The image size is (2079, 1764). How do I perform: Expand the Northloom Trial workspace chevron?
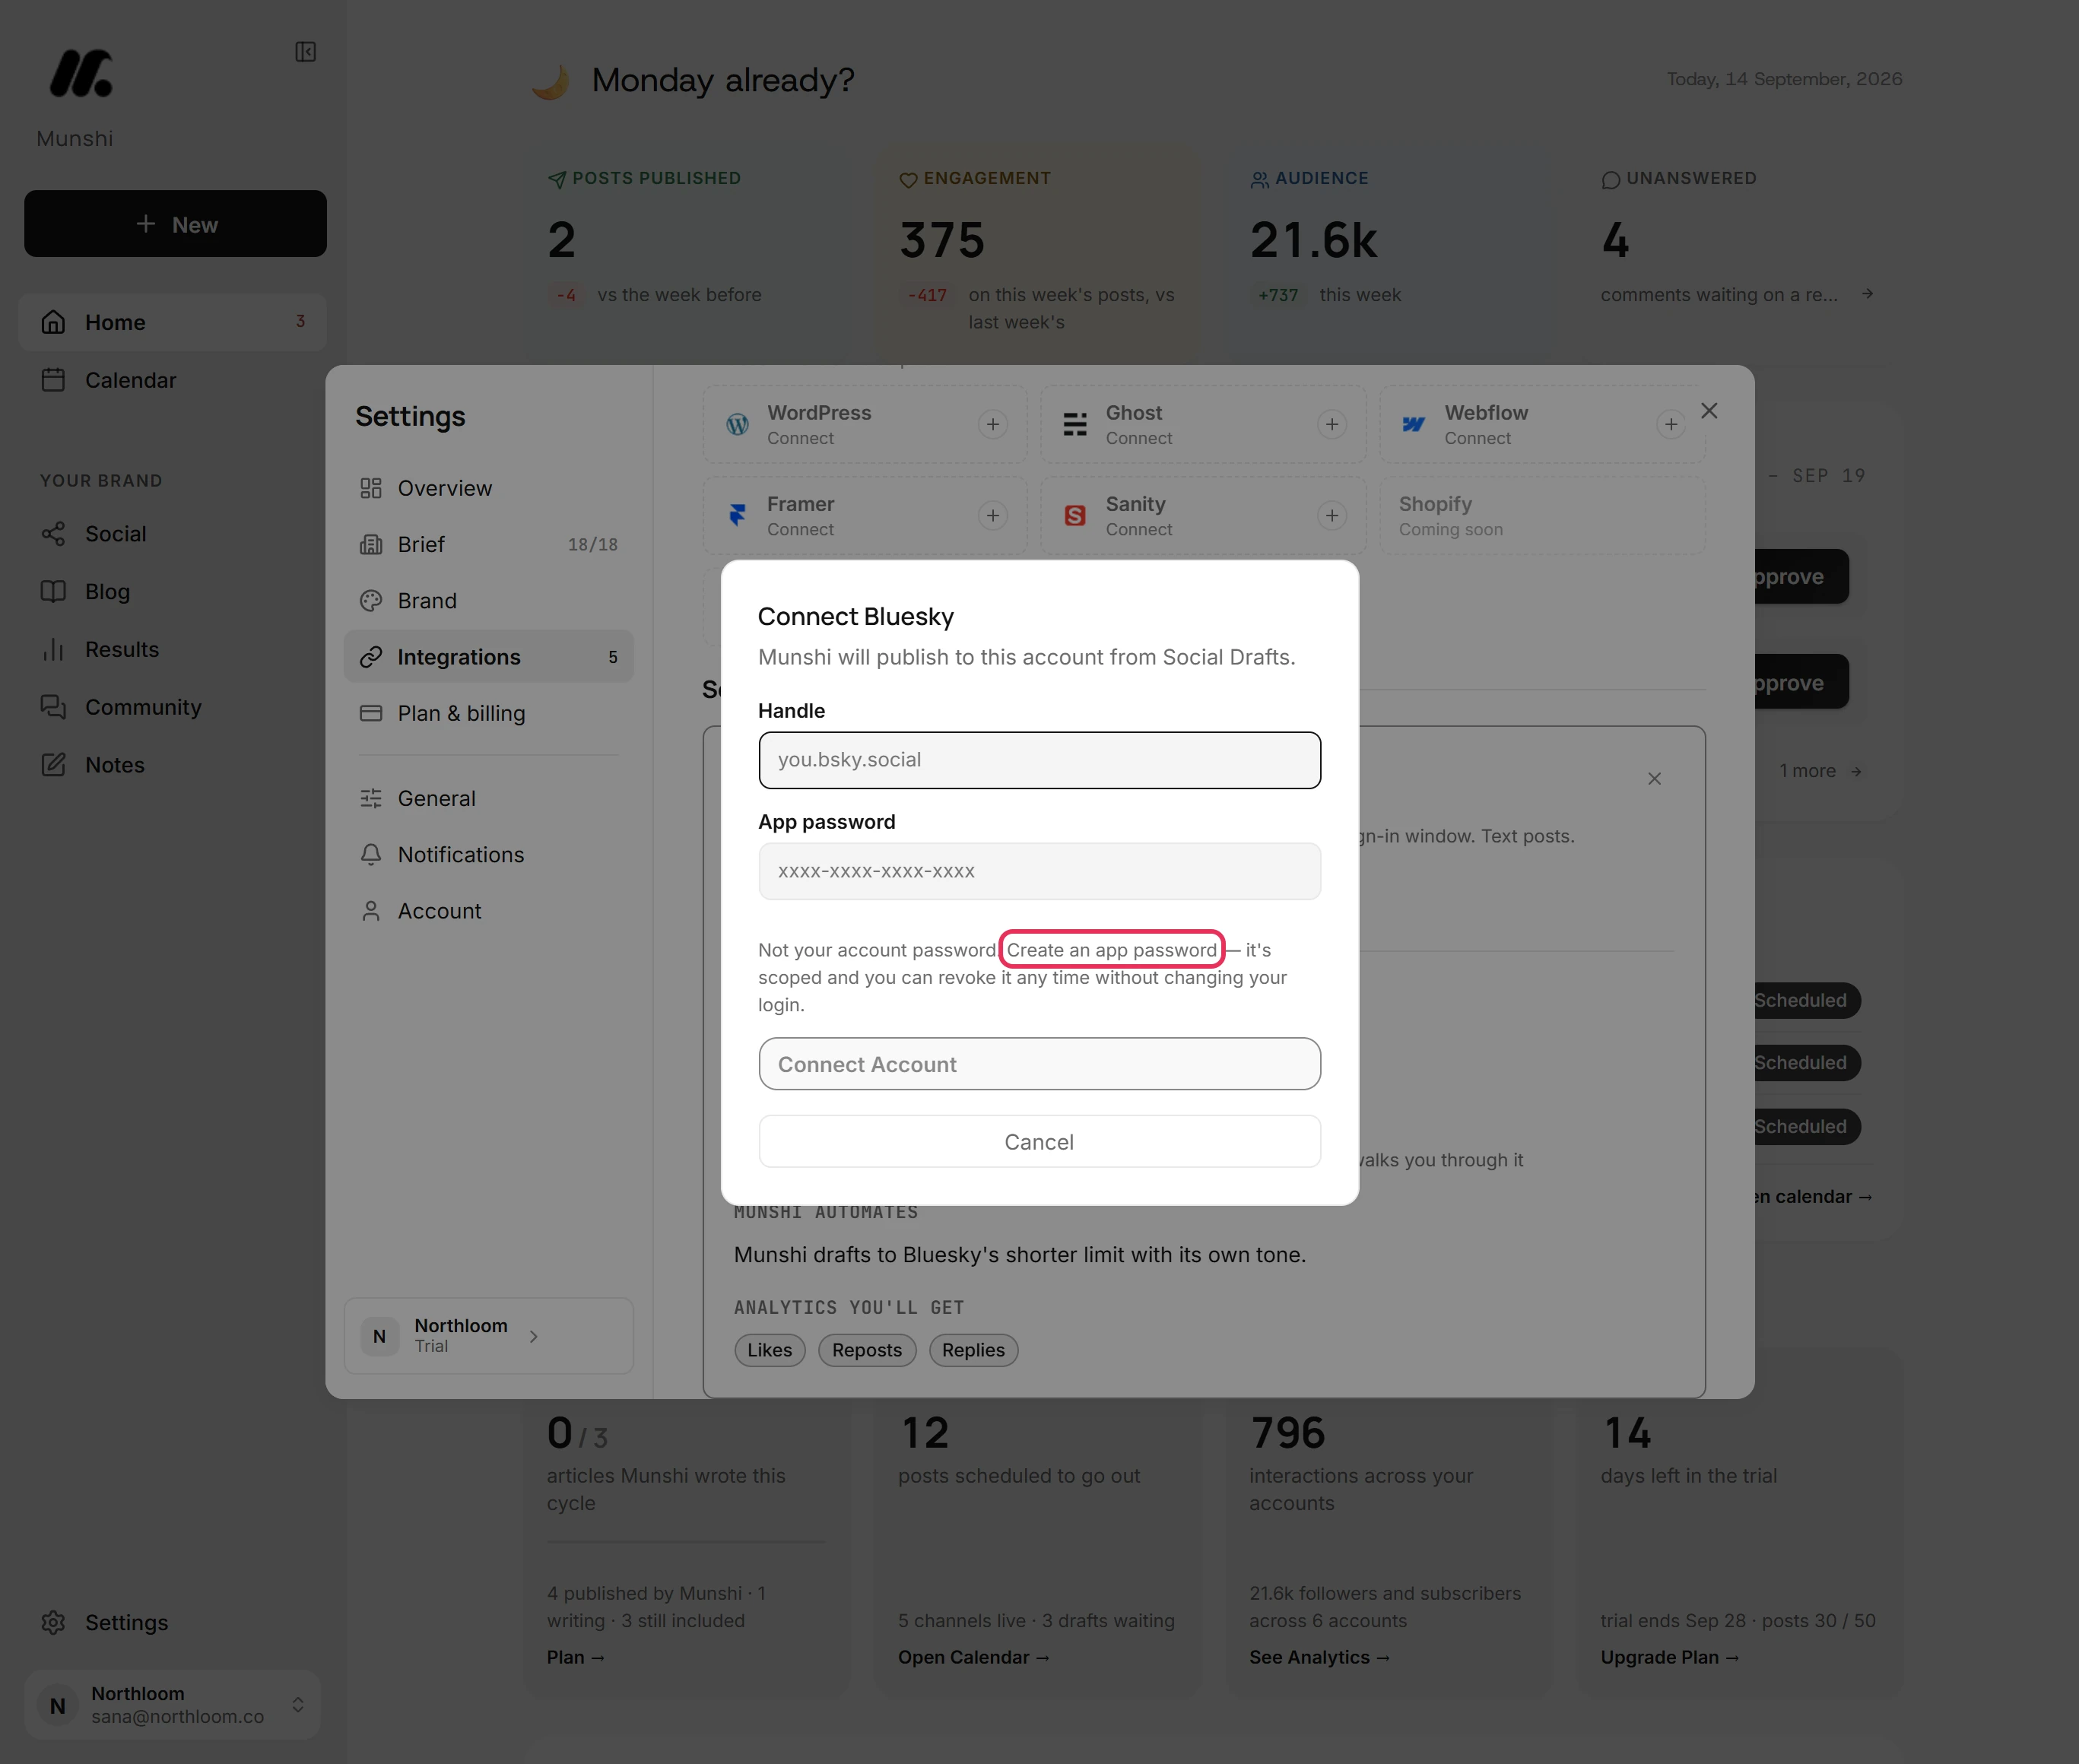(534, 1336)
